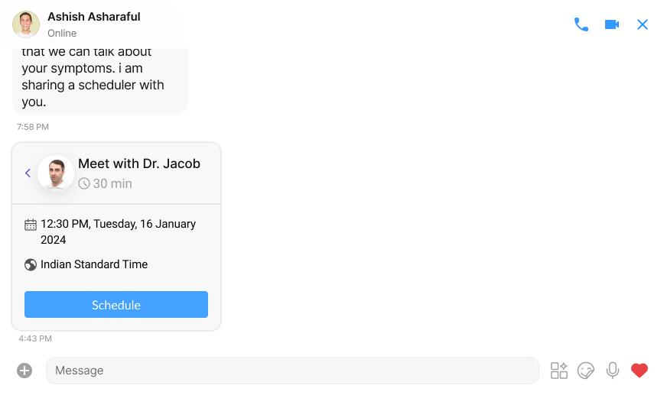Click the calendar icon beside the date
This screenshot has width=664, height=395.
31,225
